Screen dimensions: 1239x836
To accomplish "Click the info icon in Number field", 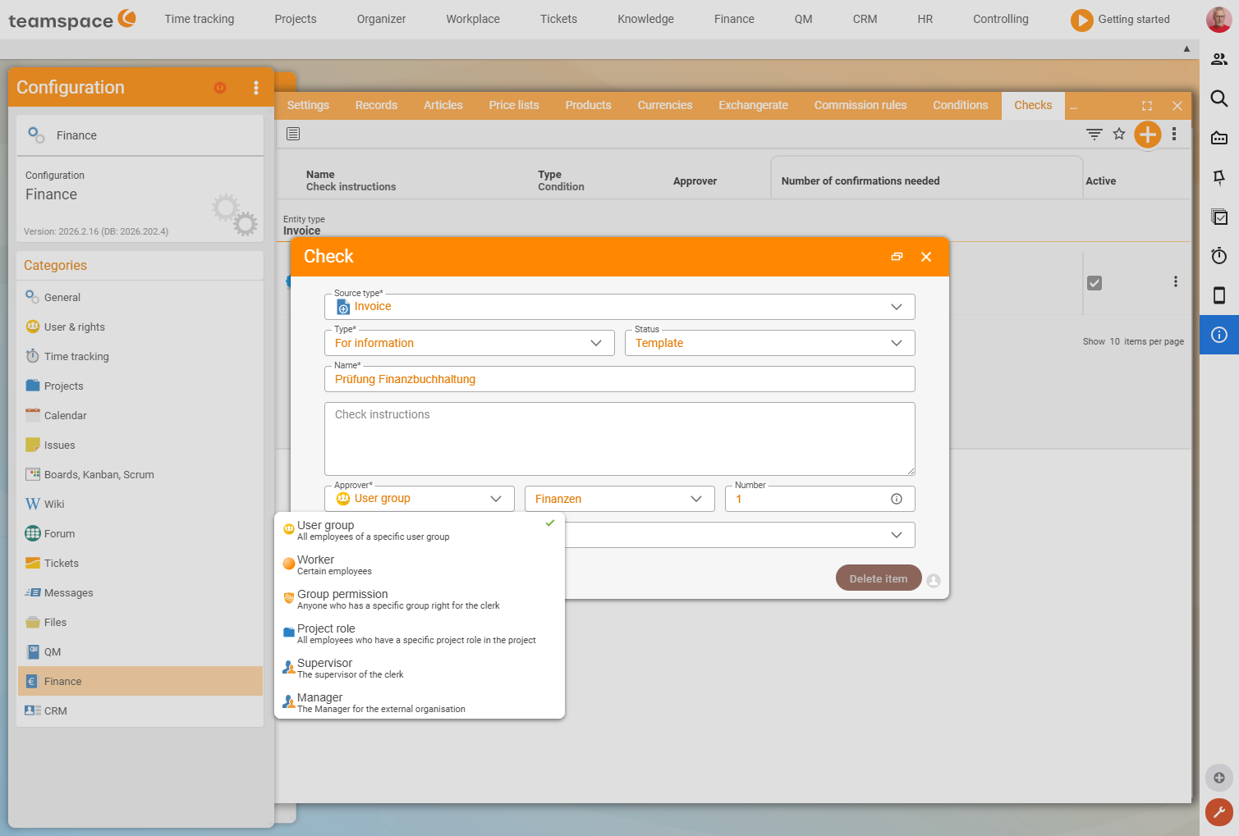I will (x=897, y=499).
